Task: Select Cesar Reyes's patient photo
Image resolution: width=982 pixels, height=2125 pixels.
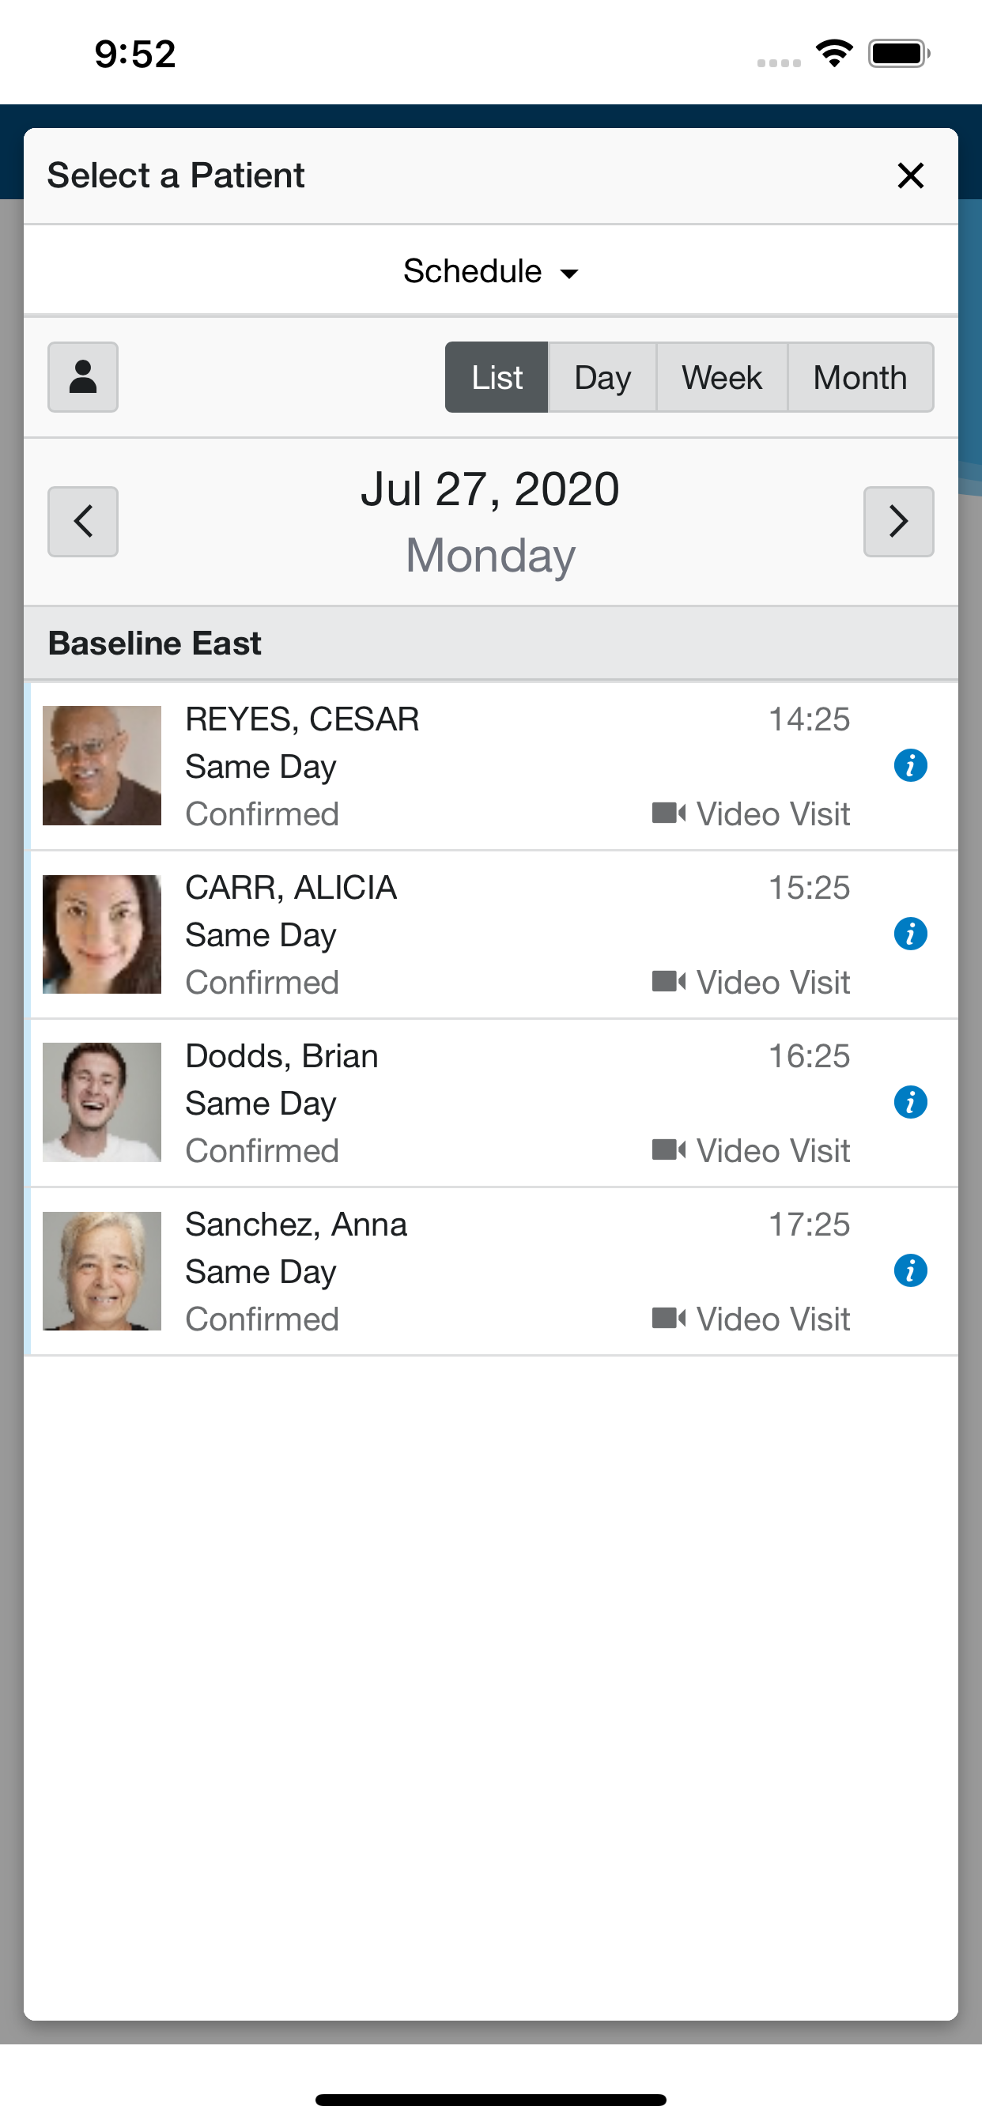Action: (x=101, y=765)
